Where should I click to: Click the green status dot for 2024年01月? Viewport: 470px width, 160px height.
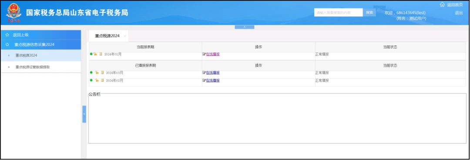click(x=91, y=54)
